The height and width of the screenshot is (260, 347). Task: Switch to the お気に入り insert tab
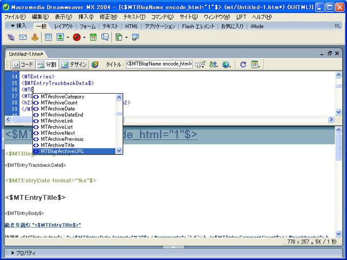click(232, 27)
